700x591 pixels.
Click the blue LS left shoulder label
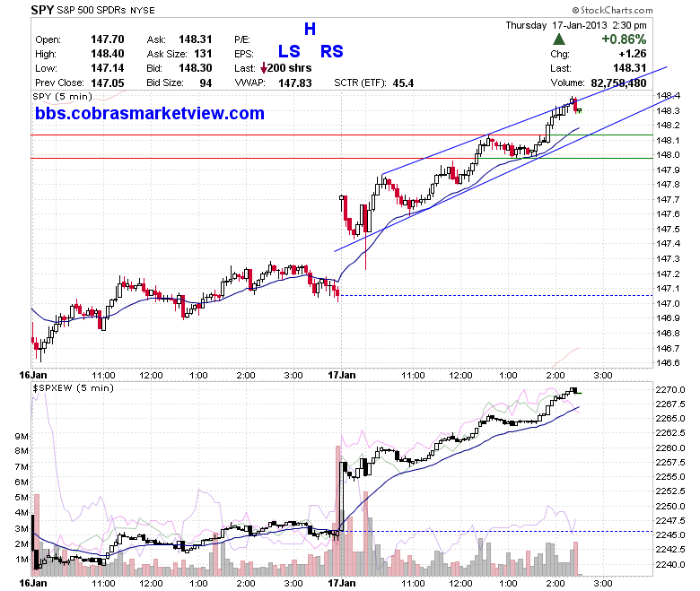tap(289, 51)
